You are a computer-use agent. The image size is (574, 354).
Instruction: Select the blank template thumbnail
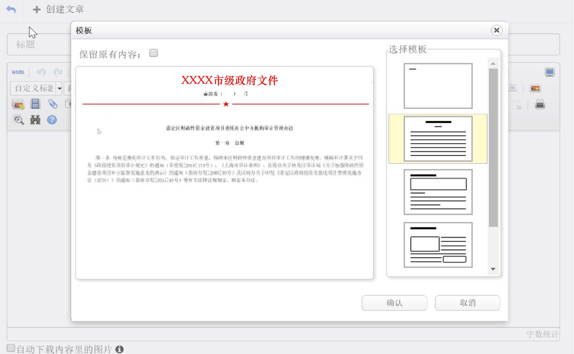pos(438,86)
